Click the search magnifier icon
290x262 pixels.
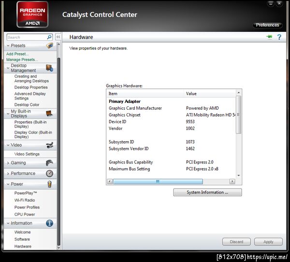49,37
